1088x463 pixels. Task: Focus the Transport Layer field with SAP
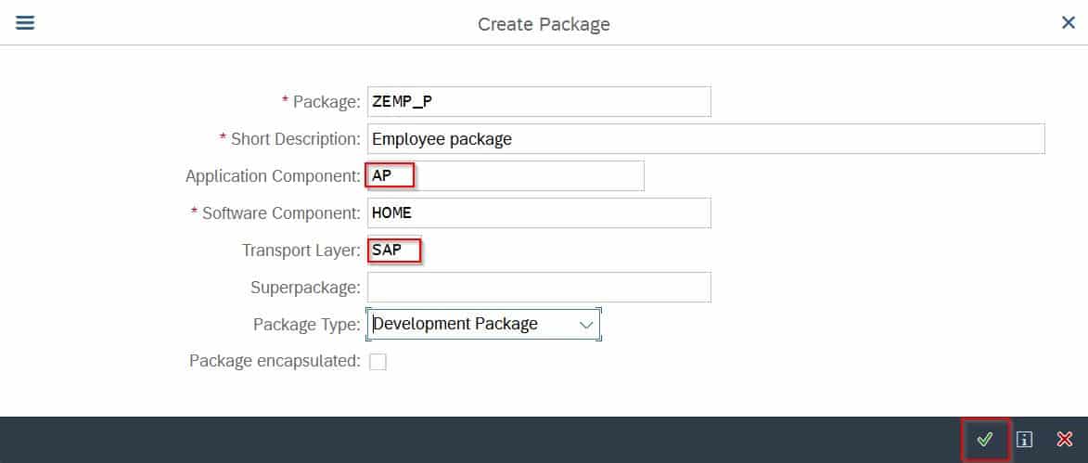coord(539,250)
